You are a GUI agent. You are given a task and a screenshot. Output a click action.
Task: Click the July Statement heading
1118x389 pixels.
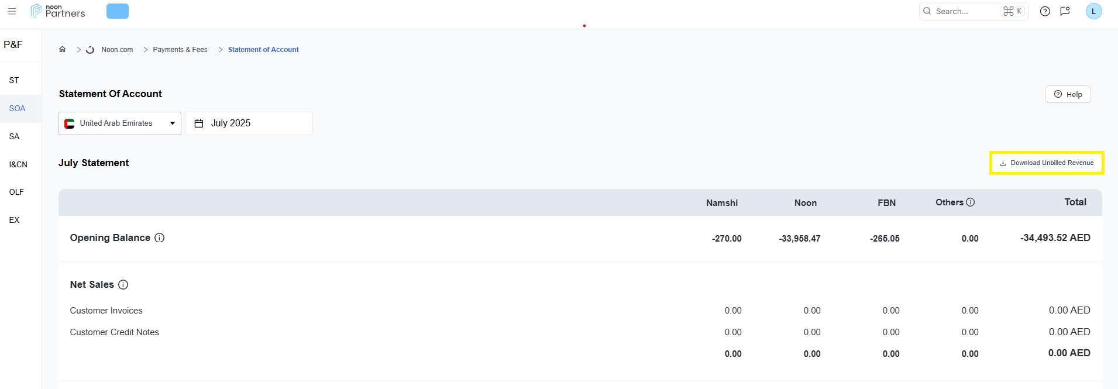[x=94, y=163]
